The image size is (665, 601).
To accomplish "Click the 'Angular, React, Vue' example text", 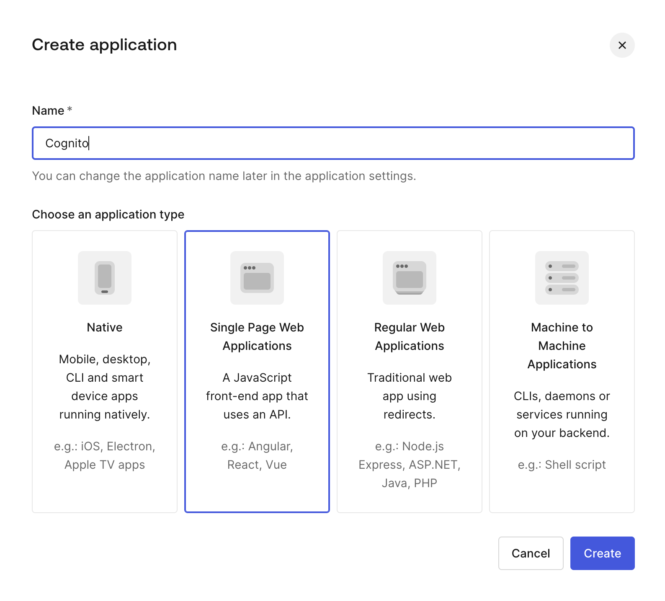I will click(x=257, y=455).
